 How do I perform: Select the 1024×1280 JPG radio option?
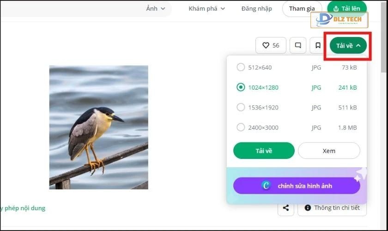pyautogui.click(x=241, y=87)
